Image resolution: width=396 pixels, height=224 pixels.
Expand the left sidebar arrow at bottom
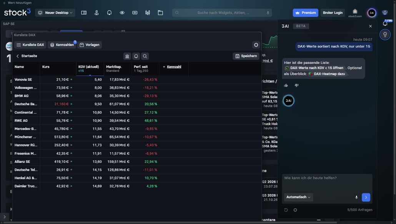[5, 217]
